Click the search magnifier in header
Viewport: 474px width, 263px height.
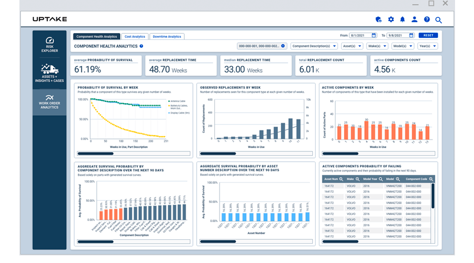438,20
